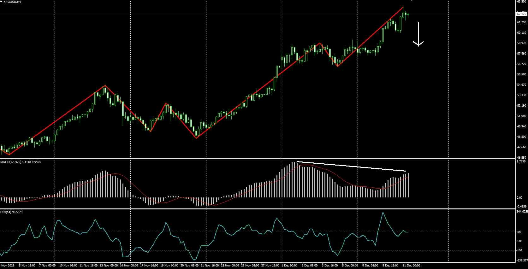
Task: Click the 47.660 price scale value
Action: (x=522, y=147)
